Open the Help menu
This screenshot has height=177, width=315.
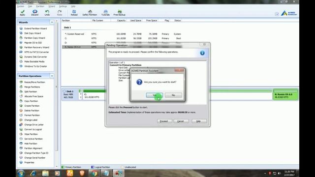[73, 6]
